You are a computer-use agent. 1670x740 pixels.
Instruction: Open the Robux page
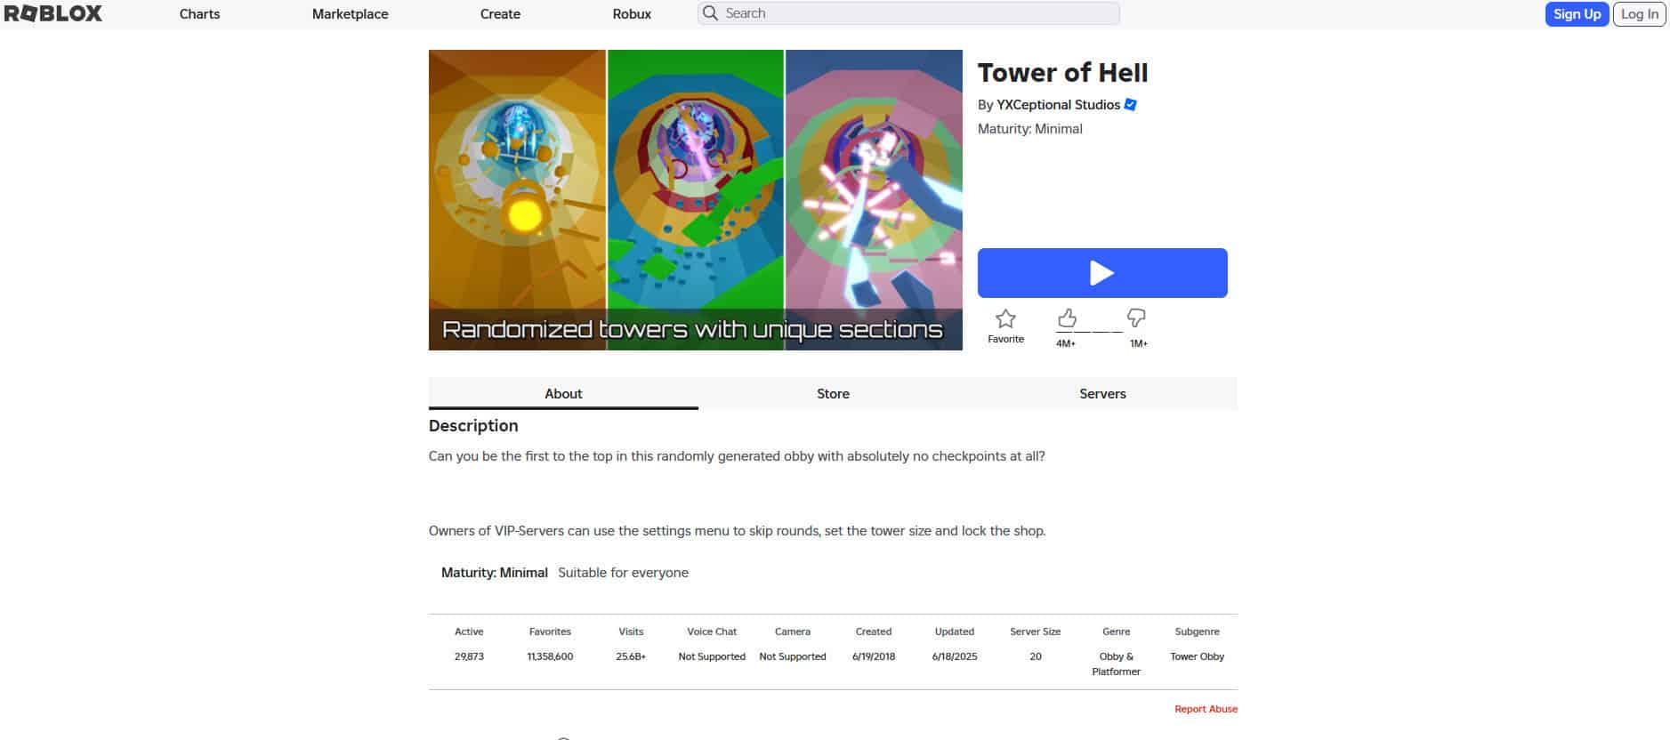tap(632, 14)
